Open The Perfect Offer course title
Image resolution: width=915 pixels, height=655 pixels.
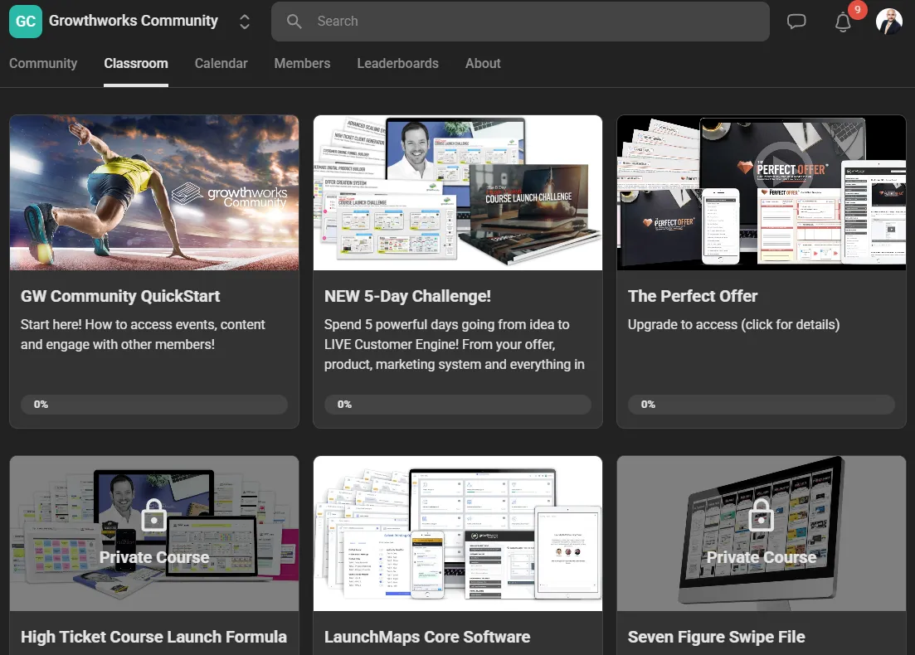(693, 296)
